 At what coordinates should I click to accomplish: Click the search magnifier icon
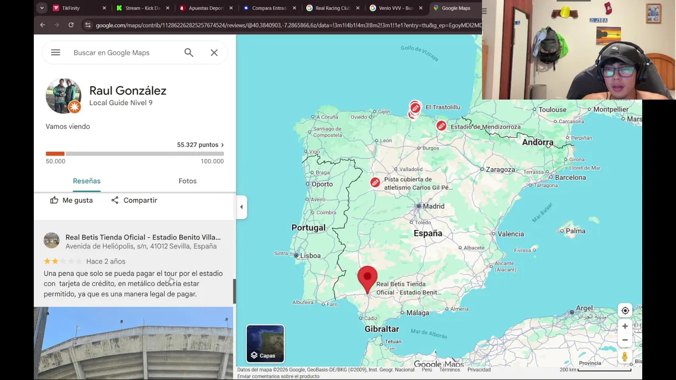(x=189, y=52)
